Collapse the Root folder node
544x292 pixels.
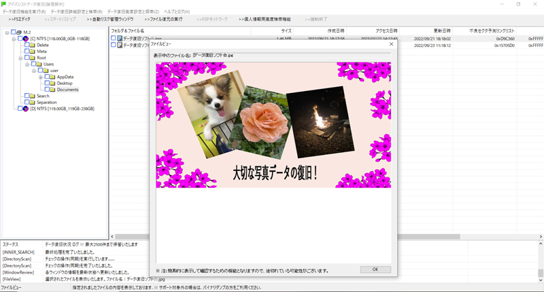[x=20, y=58]
